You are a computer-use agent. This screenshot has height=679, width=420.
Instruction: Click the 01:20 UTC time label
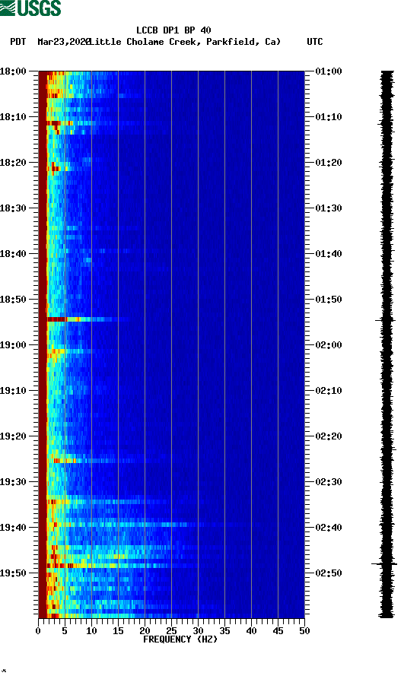[x=329, y=163]
